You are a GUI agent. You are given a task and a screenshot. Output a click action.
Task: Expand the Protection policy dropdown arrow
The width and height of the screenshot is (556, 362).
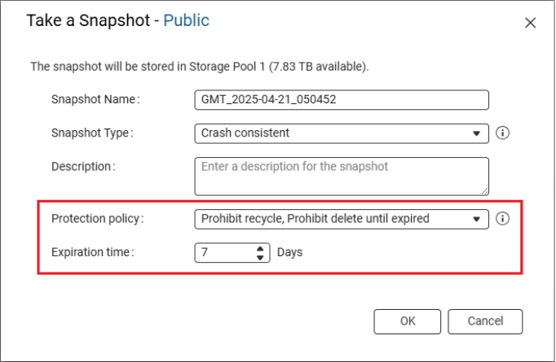point(476,218)
